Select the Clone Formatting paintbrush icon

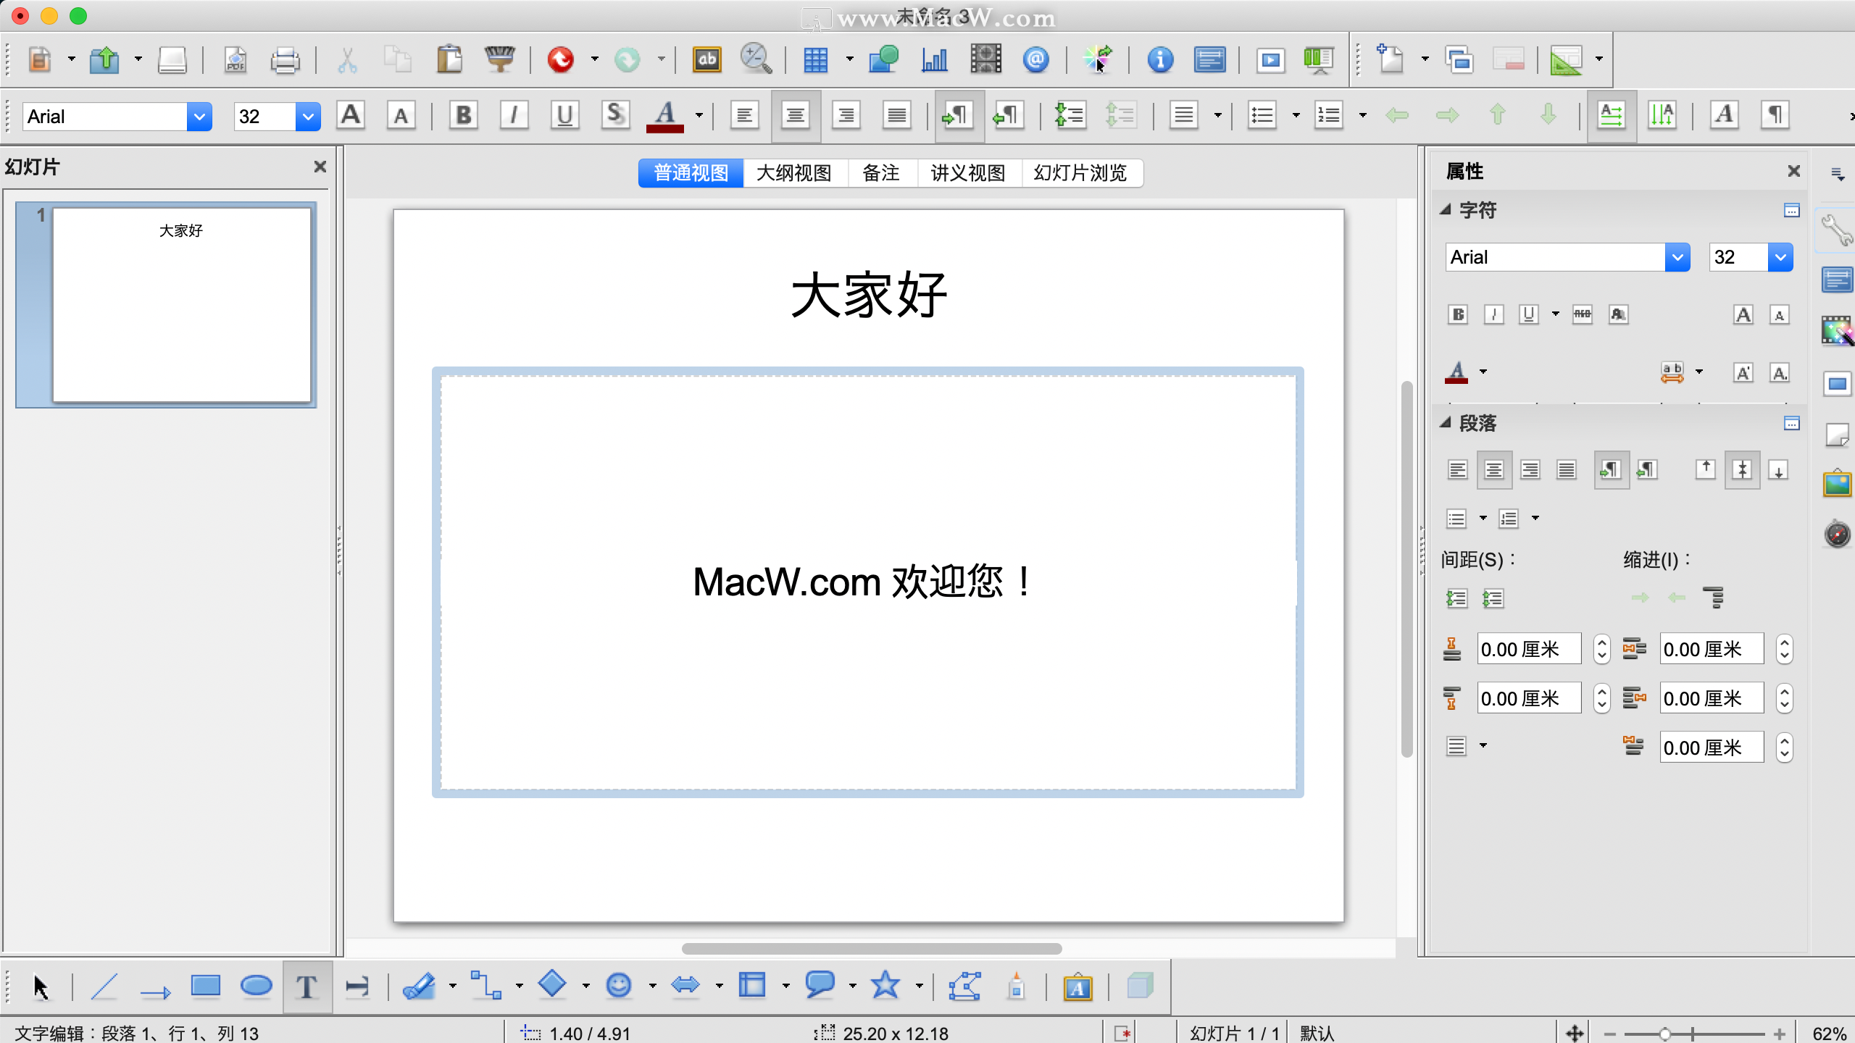click(499, 59)
